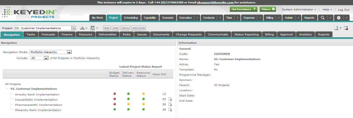Click the Log Out link
The width and height of the screenshot is (353, 118).
pos(344,10)
